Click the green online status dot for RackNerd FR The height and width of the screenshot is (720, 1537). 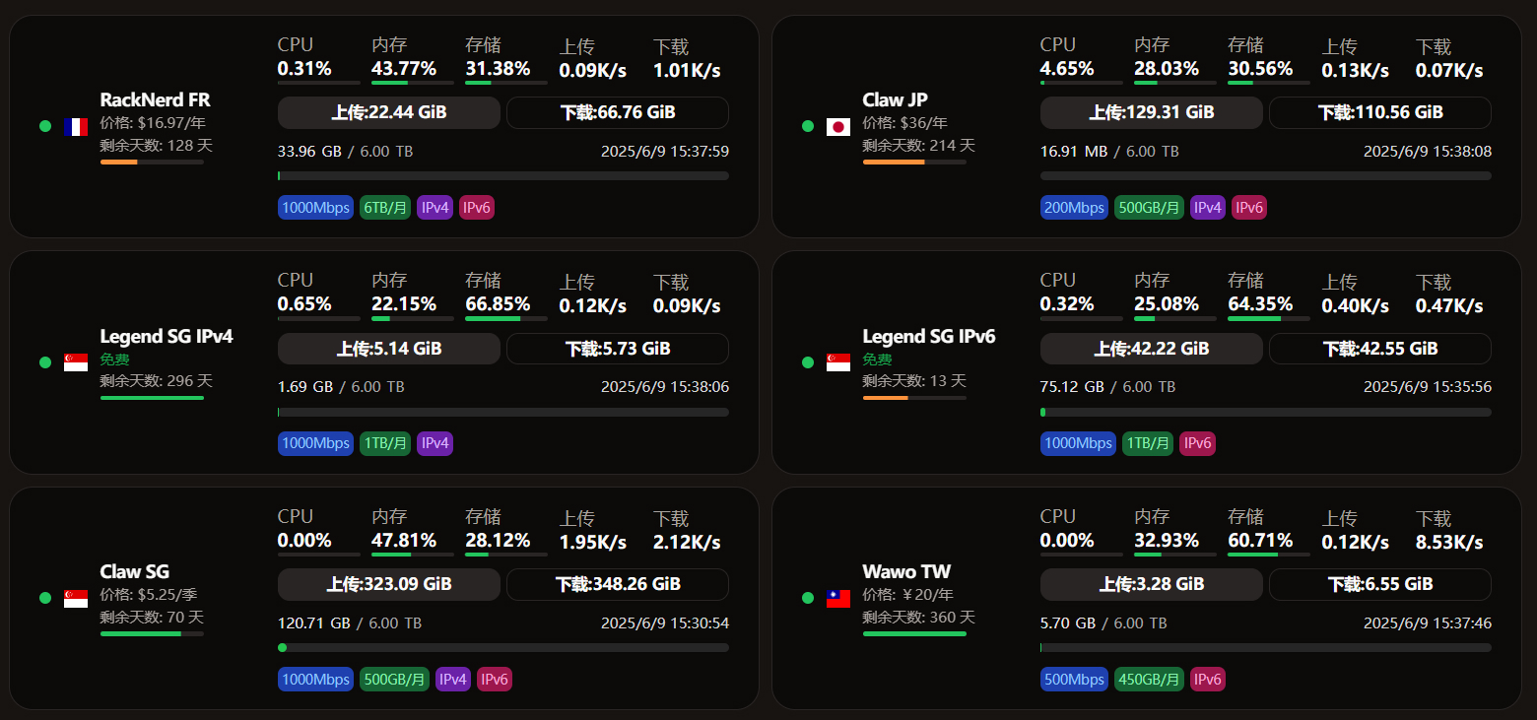point(45,126)
